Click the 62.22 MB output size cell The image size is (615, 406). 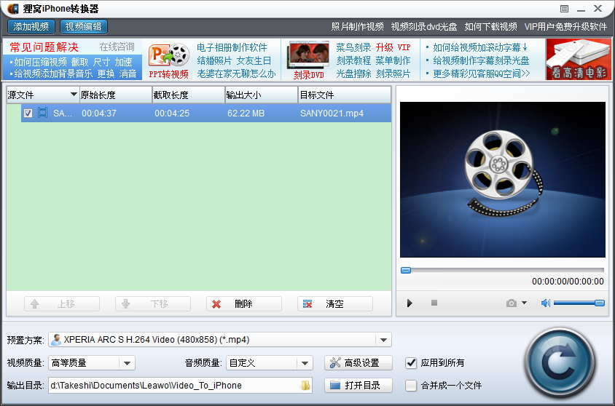246,114
